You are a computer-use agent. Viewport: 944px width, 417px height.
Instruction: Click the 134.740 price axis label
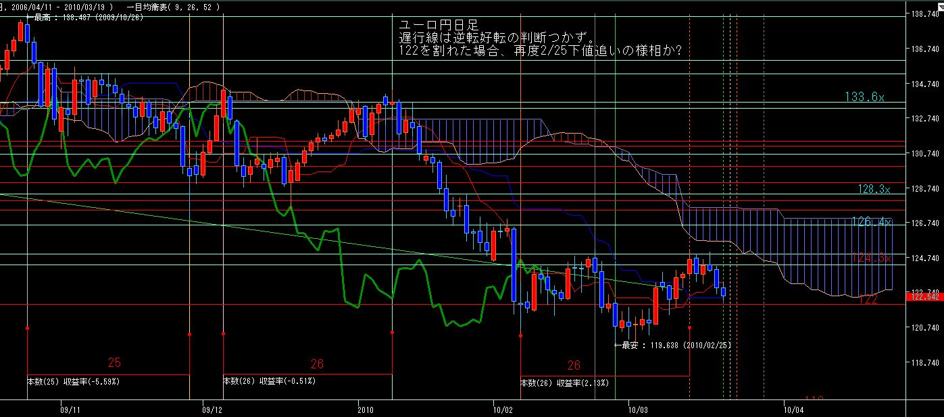(x=925, y=84)
